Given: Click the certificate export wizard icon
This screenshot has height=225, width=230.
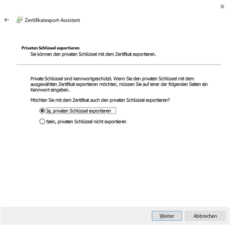Looking at the screenshot, I should pyautogui.click(x=19, y=20).
